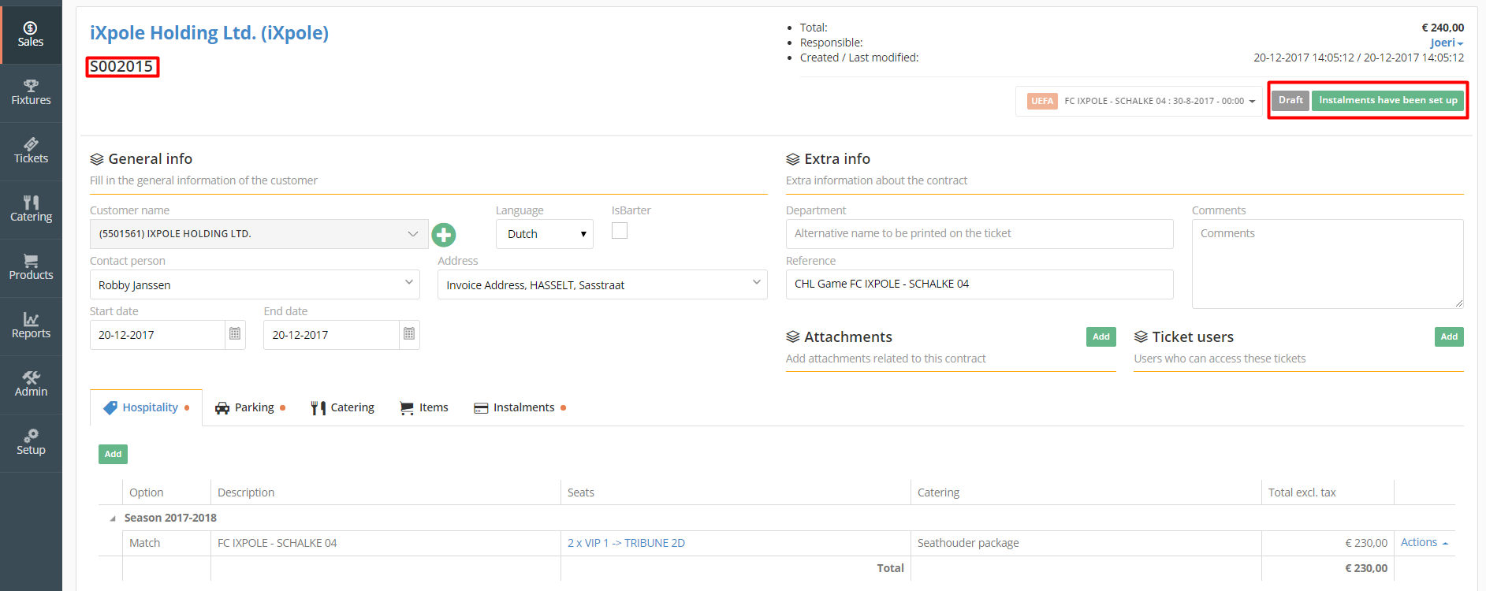Expand the Address dropdown
Screen dimensions: 1486x591
pyautogui.click(x=602, y=284)
